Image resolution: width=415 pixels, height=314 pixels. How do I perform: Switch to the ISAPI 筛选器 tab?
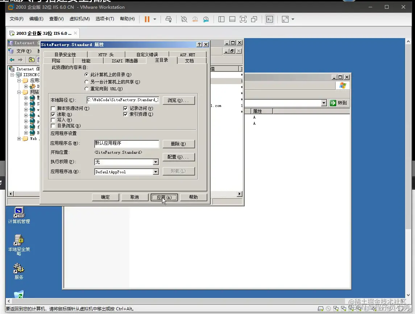click(125, 61)
